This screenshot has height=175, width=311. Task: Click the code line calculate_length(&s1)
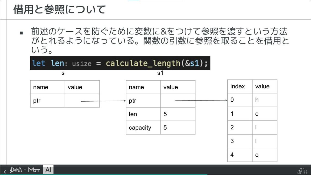pyautogui.click(x=120, y=63)
